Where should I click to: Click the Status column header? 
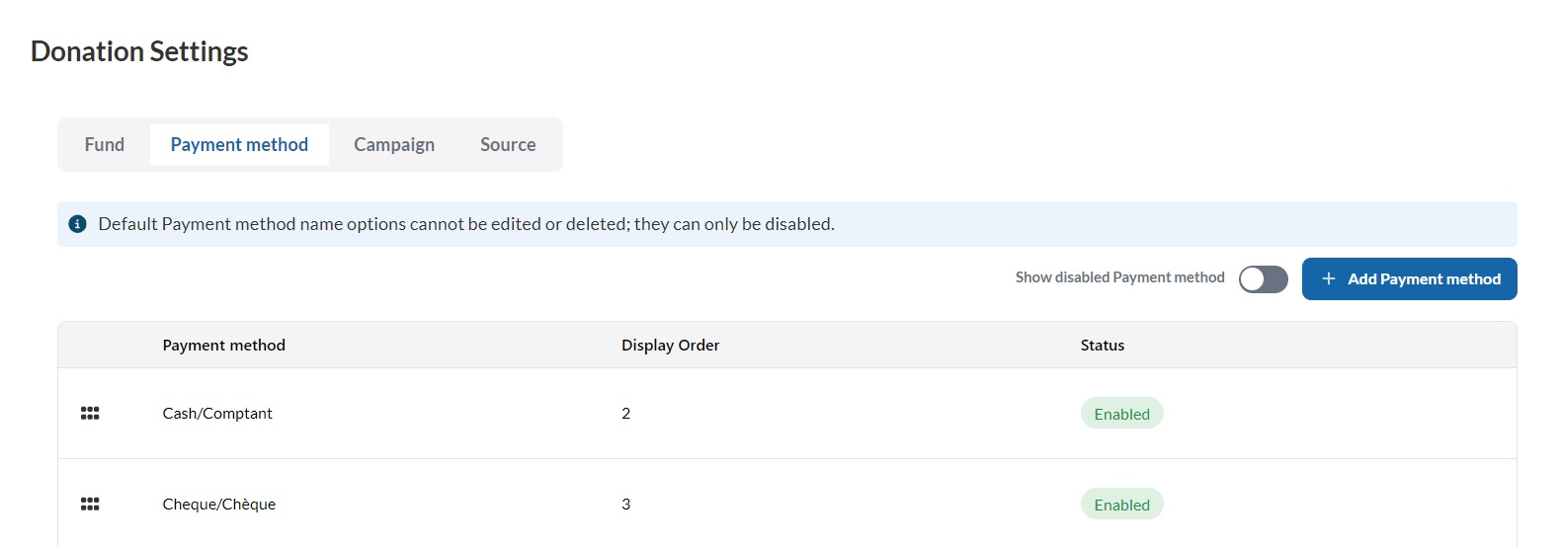tap(1103, 346)
